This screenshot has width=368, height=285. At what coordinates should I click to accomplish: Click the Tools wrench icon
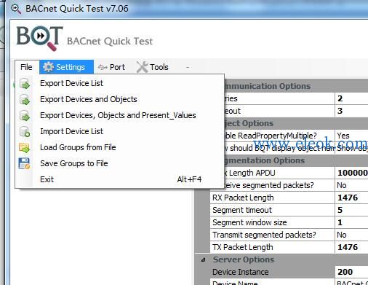(142, 67)
